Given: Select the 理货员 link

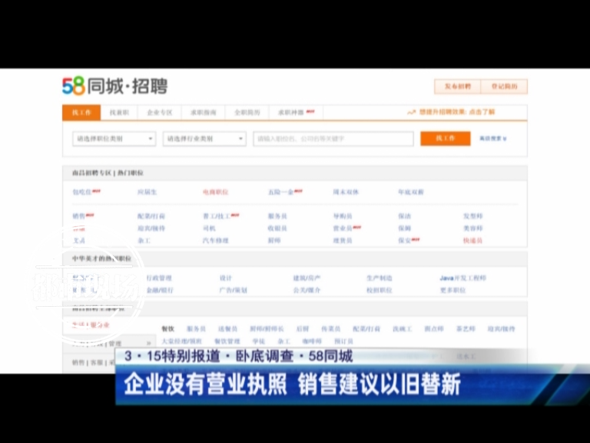Looking at the screenshot, I should coord(343,240).
